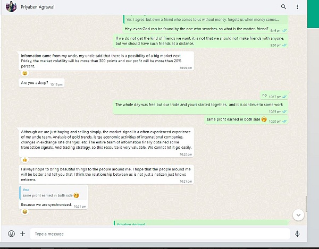Open the Priyaben Agrawal contact name
This screenshot has height=249, width=319.
[38, 7]
